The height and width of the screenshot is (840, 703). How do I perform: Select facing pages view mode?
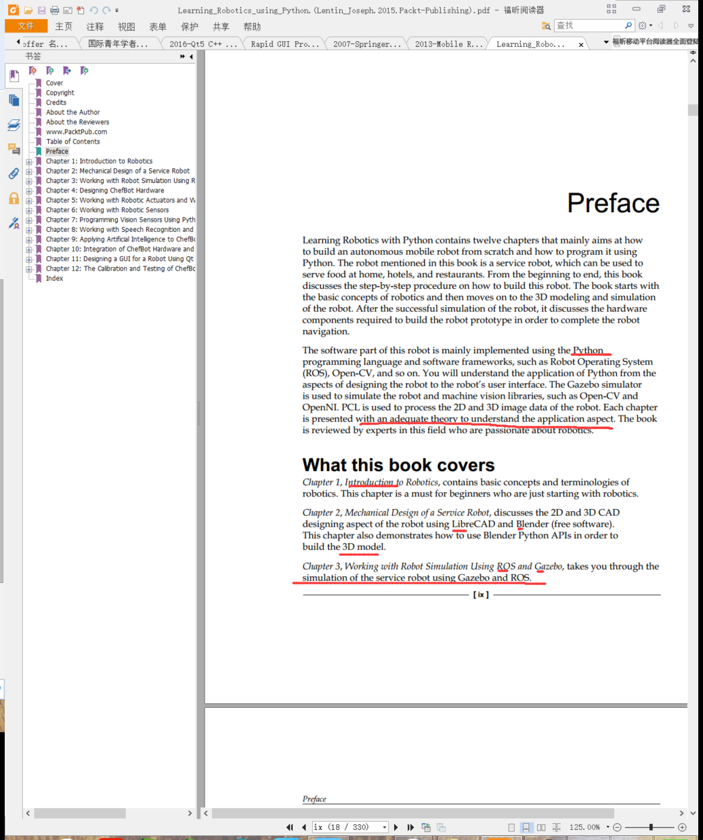coord(541,827)
